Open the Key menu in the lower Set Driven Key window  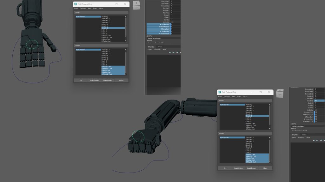pyautogui.click(x=233, y=96)
